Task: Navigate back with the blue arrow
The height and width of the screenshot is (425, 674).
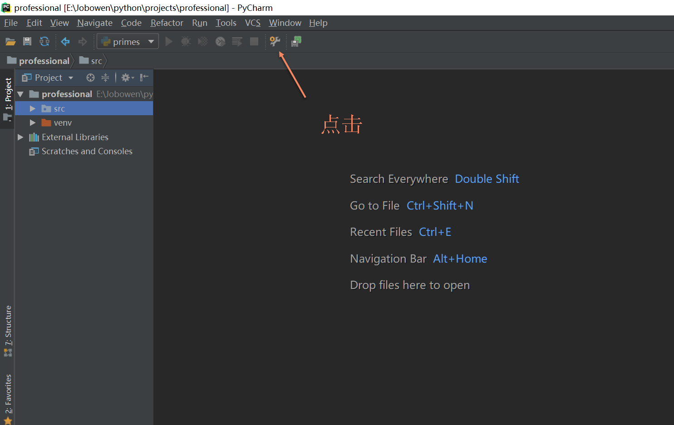Action: (65, 42)
